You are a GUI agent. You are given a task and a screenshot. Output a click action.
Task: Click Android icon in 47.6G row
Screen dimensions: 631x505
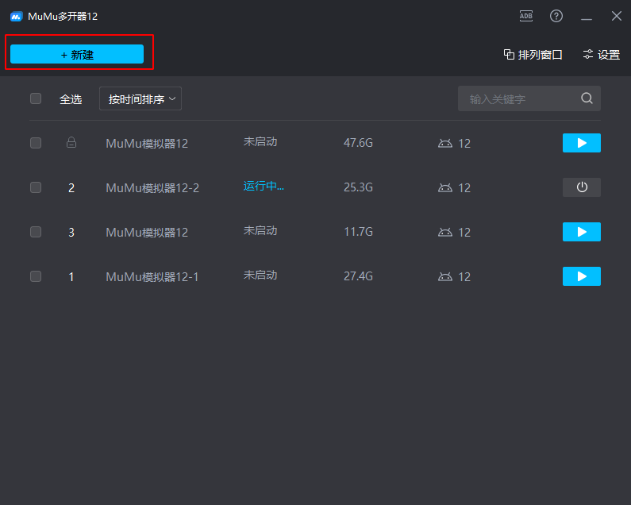click(445, 144)
